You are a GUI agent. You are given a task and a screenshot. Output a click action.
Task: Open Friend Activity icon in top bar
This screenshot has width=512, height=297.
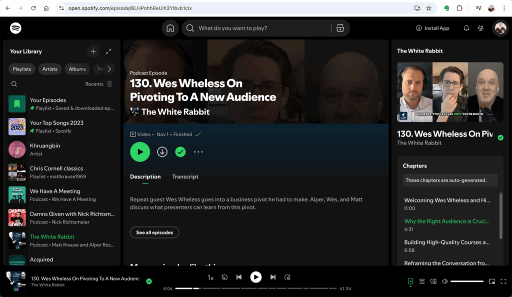[481, 28]
